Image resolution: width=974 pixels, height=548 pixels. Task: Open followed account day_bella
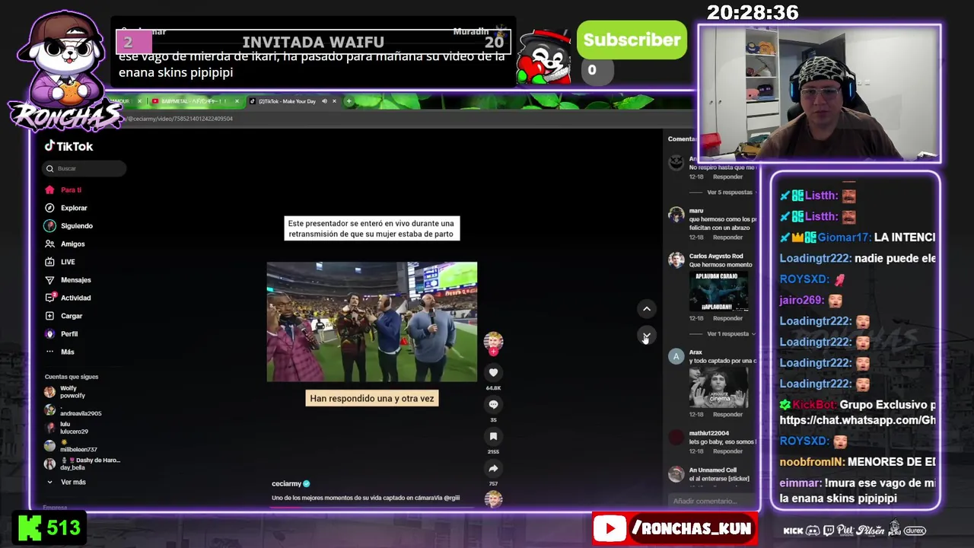coord(82,464)
